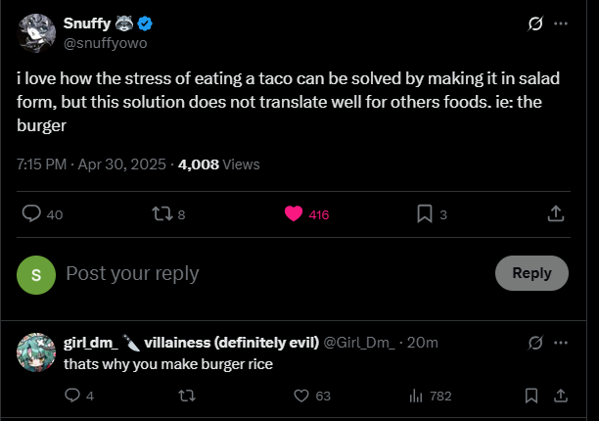This screenshot has width=599, height=421.
Task: Open more options menu on Snuffy's tweet
Action: 561,23
